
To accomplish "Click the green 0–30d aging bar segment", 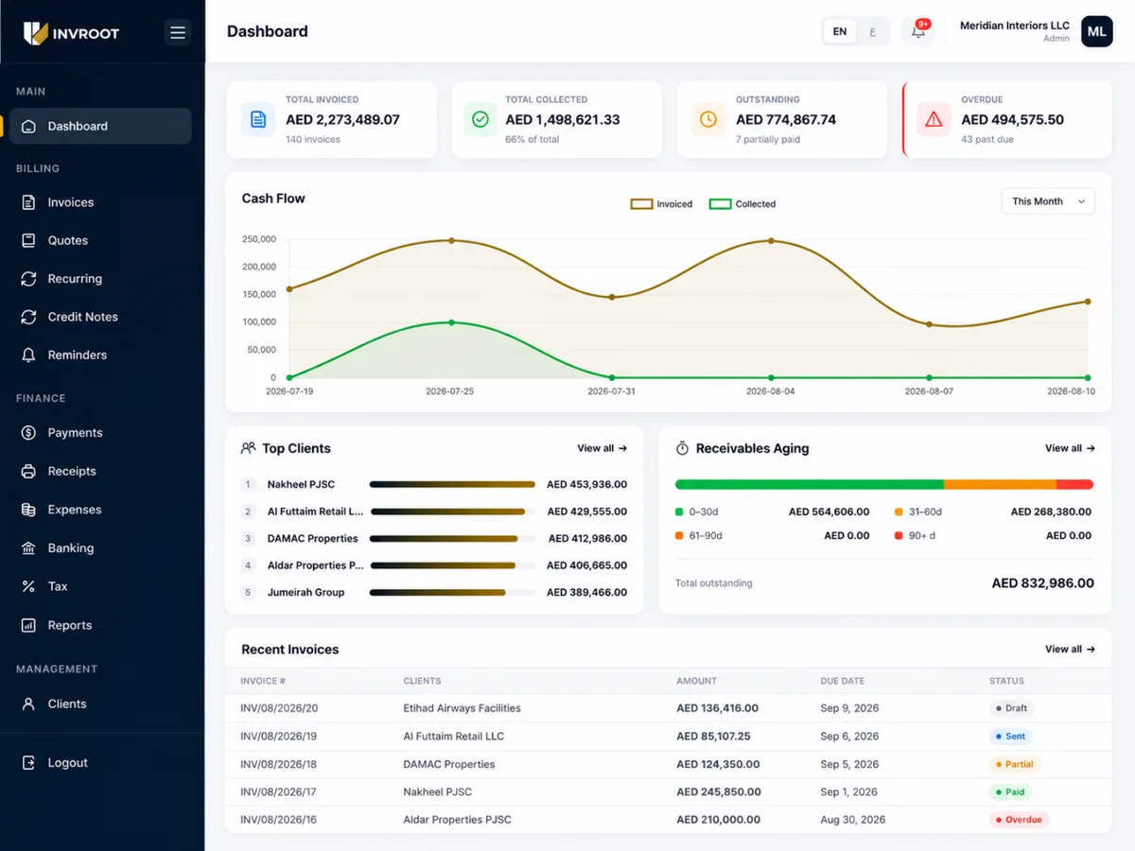I will (810, 484).
